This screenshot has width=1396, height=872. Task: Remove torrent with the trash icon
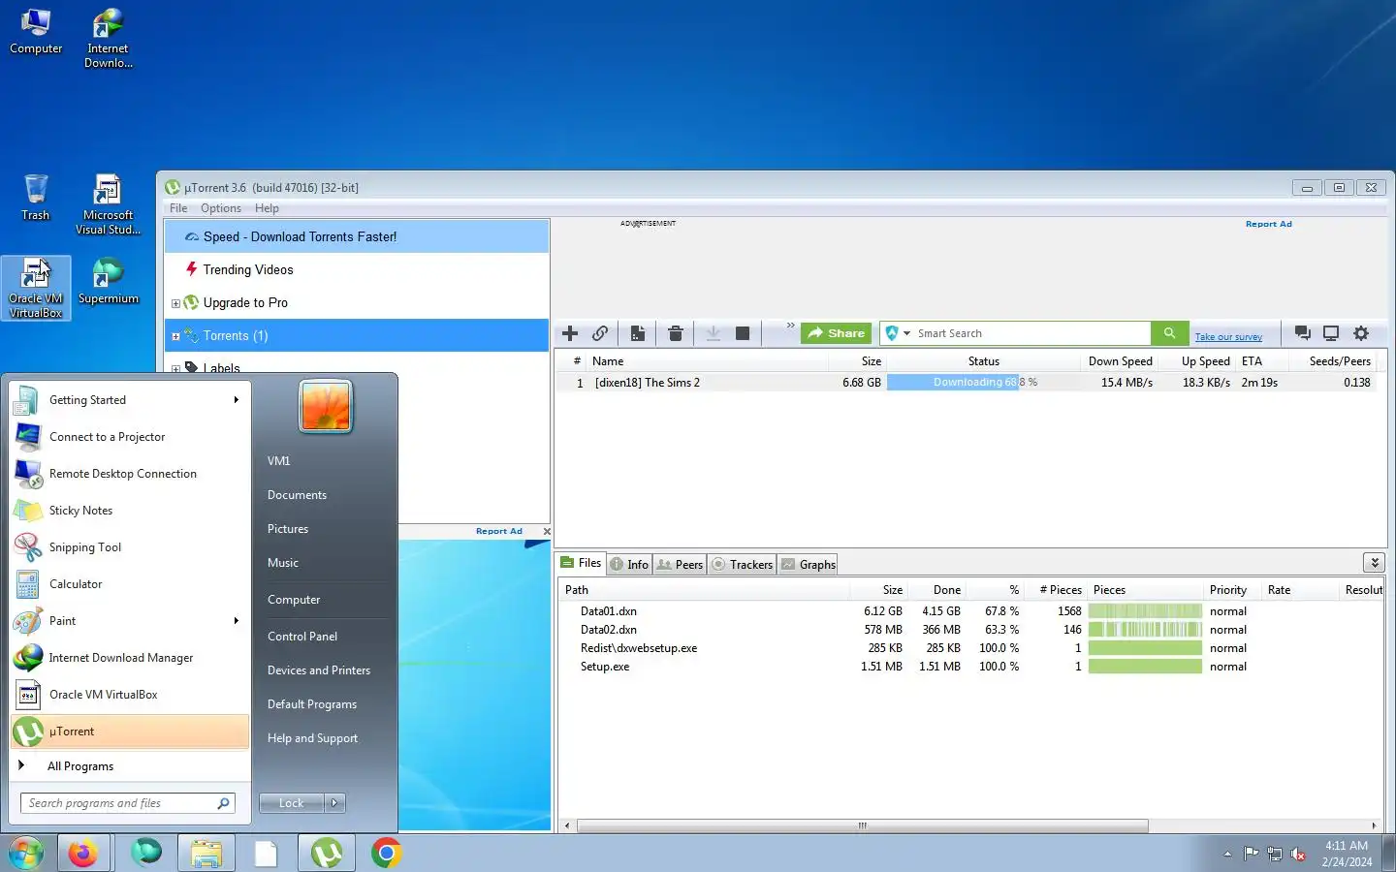[x=676, y=333]
